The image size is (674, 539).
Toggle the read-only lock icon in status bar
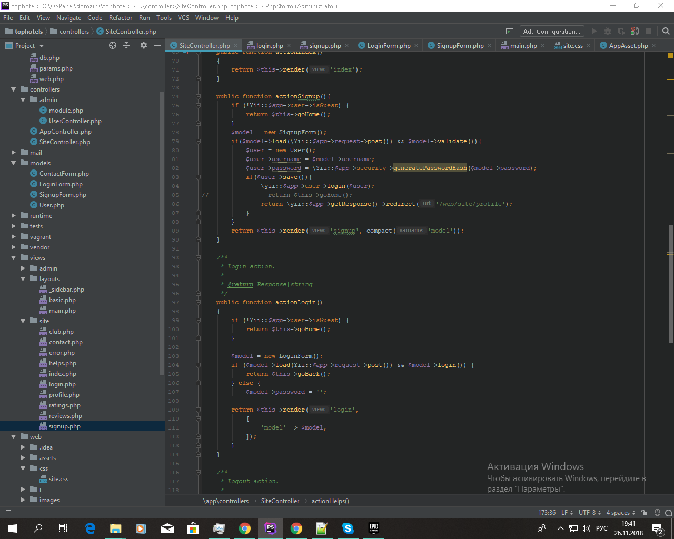[x=645, y=513]
